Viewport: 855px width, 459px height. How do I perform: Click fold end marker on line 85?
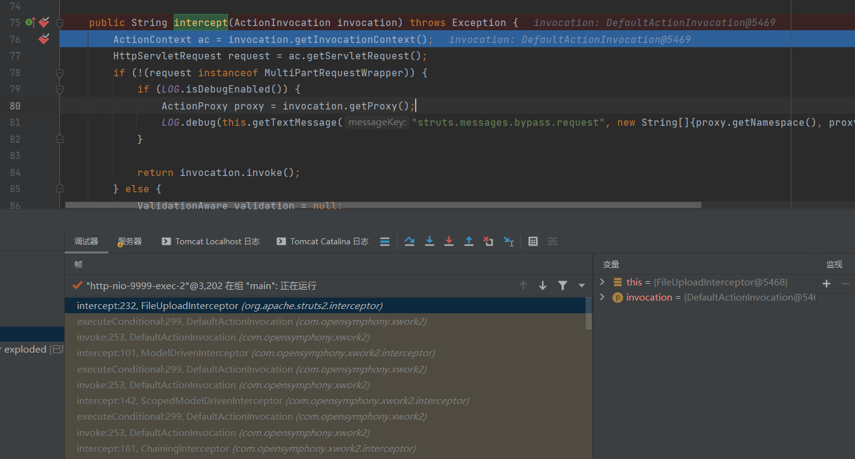60,189
